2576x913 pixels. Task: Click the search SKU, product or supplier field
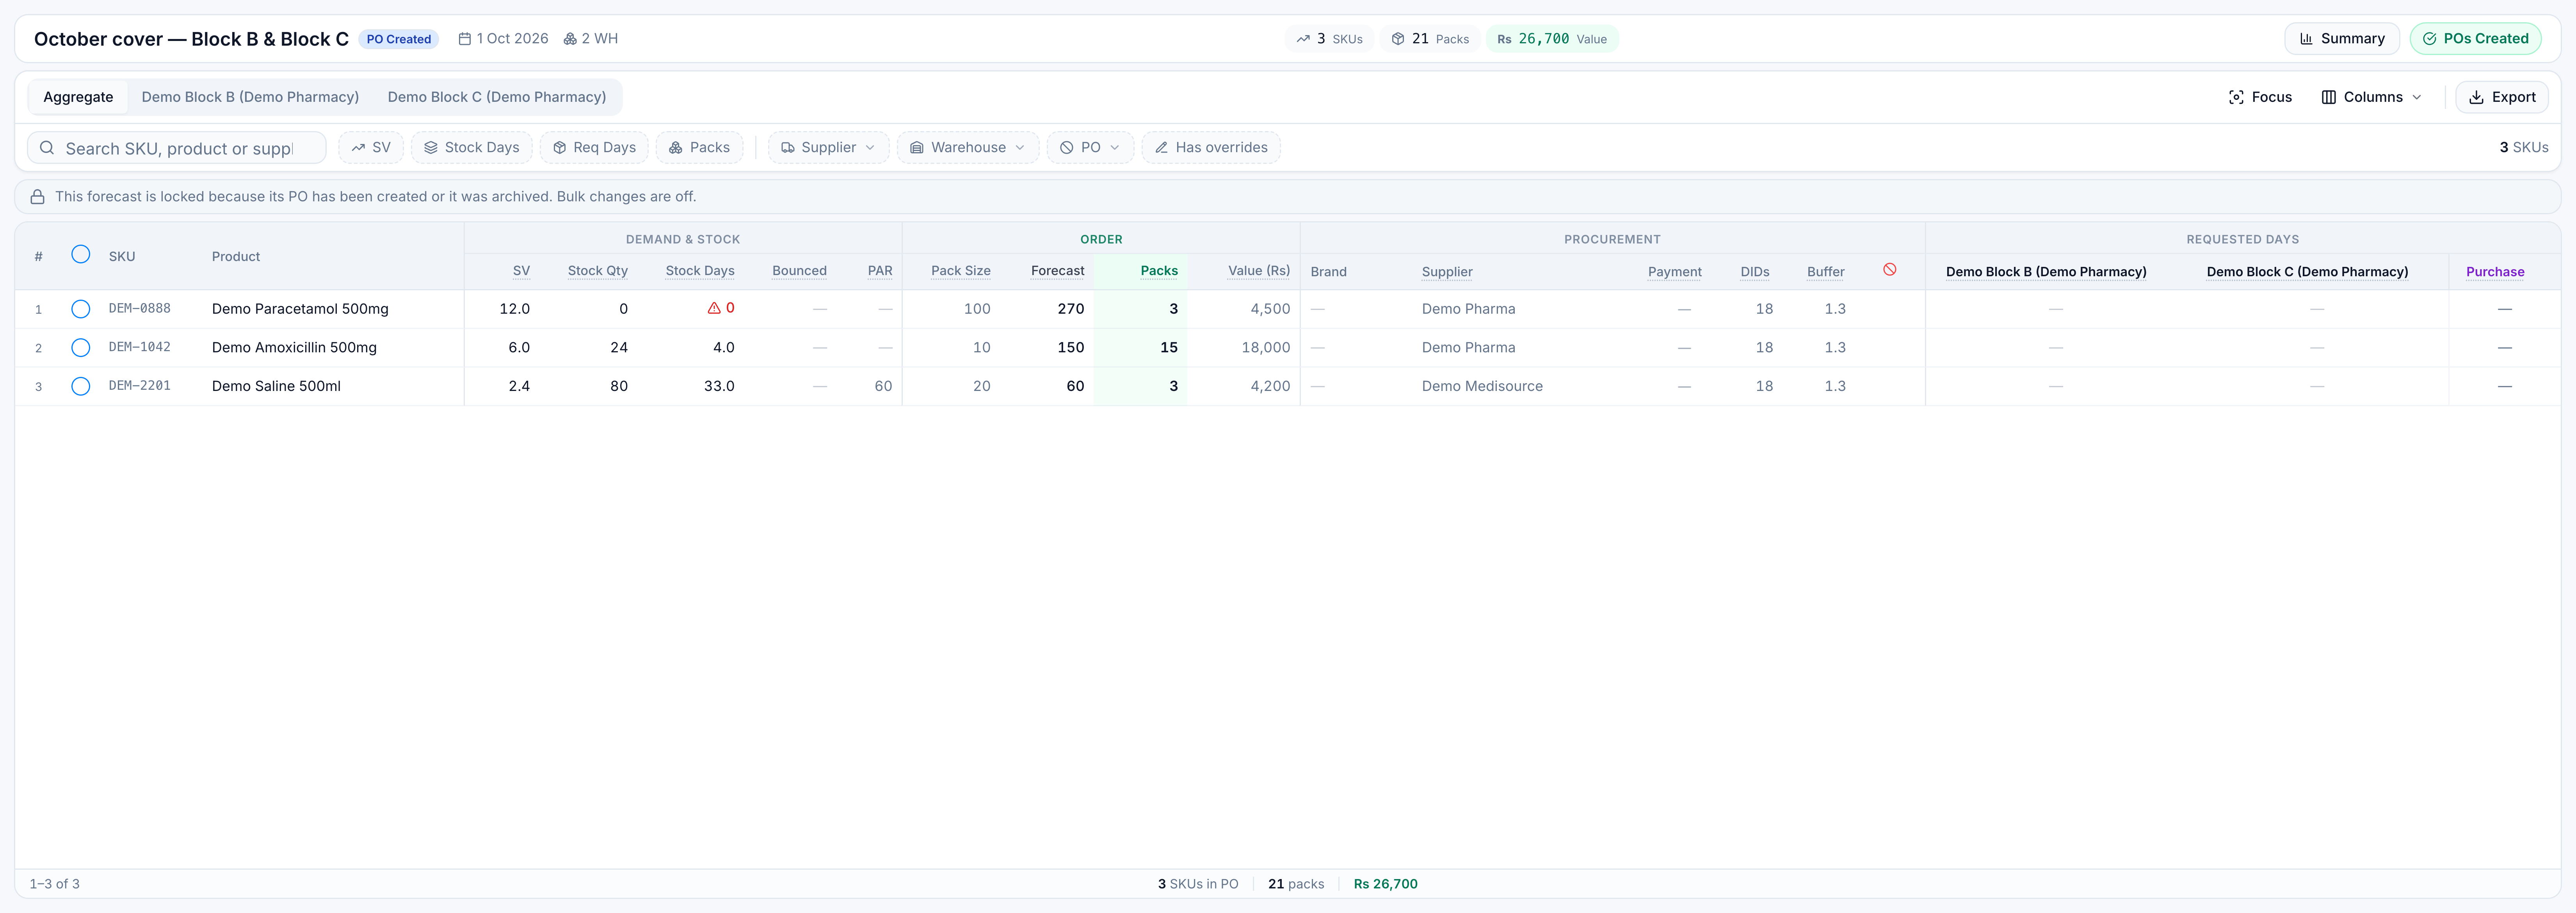click(177, 148)
